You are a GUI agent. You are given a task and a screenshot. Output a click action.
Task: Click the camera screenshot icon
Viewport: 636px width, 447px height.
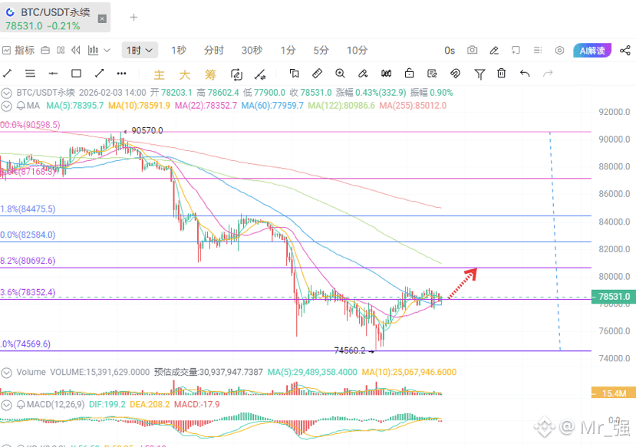point(472,51)
